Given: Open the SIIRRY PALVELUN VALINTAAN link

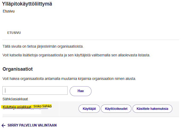Looking at the screenshot, I should point(32,125).
